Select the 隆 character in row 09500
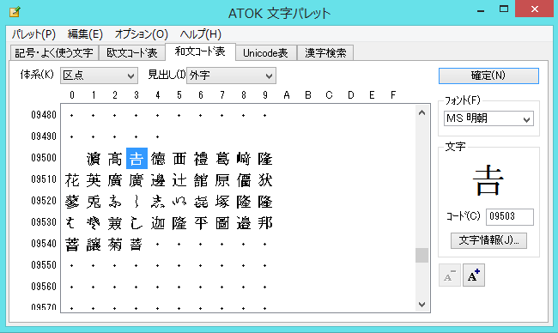Screen dimensions: 558x333 coord(265,158)
